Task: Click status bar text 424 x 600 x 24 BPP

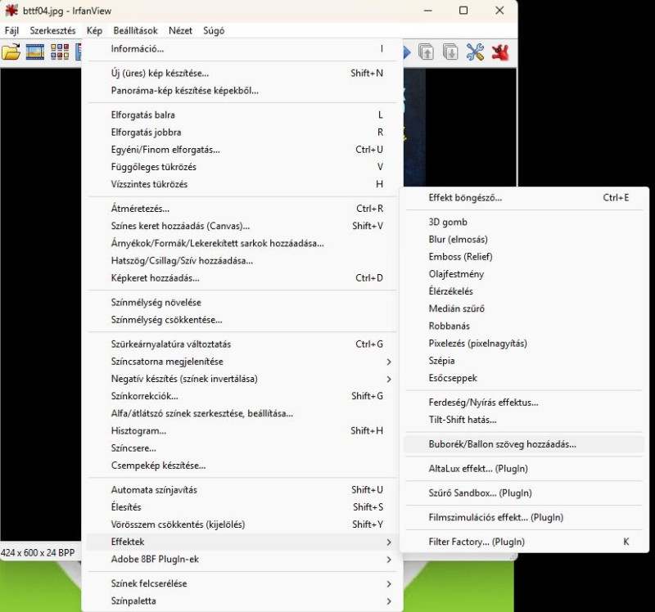Action: [38, 553]
